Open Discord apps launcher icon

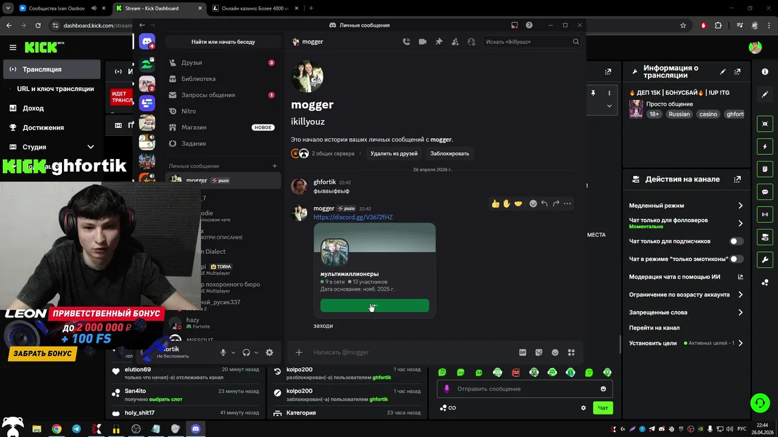coord(571,353)
